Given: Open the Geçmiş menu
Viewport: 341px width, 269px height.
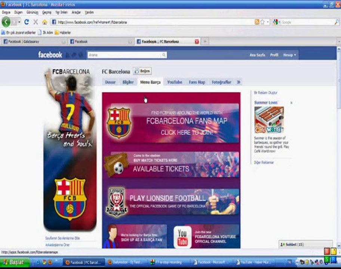Looking at the screenshot, I should tap(47, 12).
